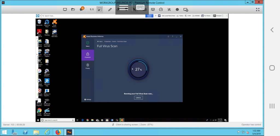280x136 pixels.
Task: Open the Store bag icon on remote taskbar
Action: point(107,120)
